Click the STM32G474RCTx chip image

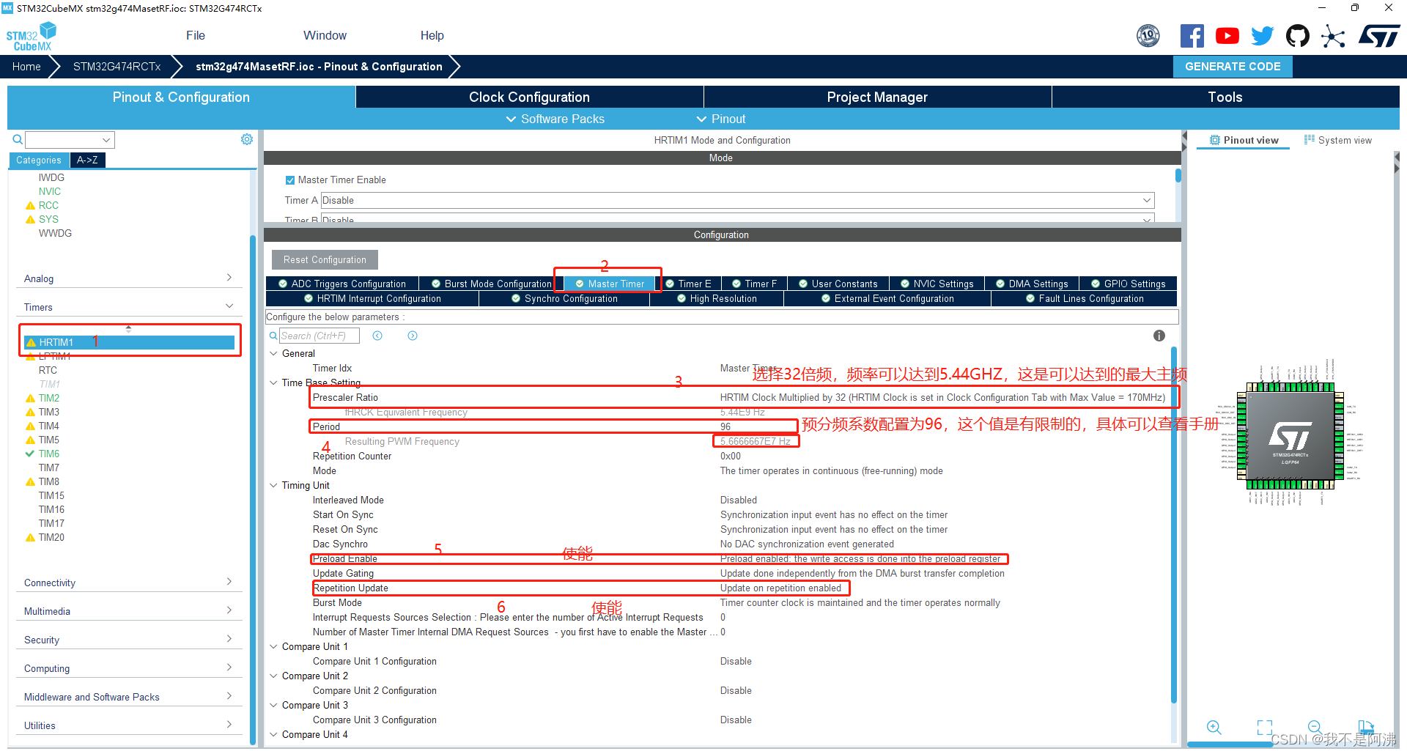pyautogui.click(x=1290, y=436)
